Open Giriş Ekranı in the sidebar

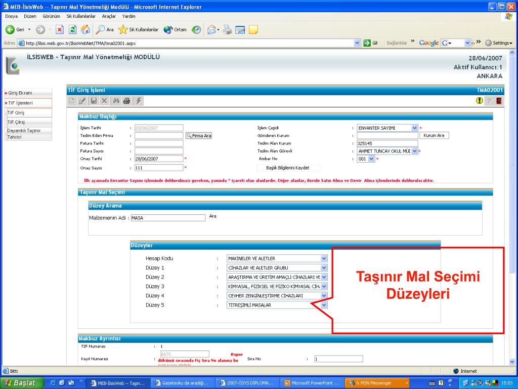(x=20, y=93)
